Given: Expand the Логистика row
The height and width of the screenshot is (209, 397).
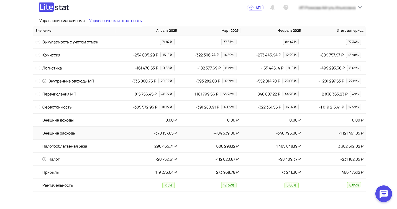Looking at the screenshot, I should [x=38, y=68].
